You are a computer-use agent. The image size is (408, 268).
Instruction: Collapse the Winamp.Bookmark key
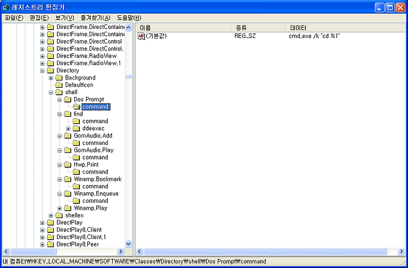click(59, 179)
